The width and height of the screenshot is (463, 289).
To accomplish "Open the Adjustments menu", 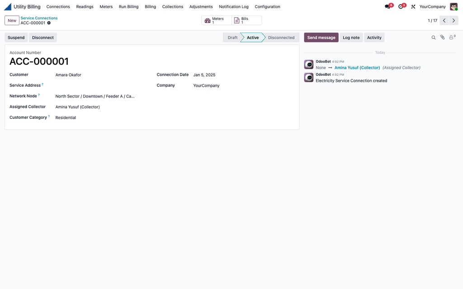I will 201,6.
